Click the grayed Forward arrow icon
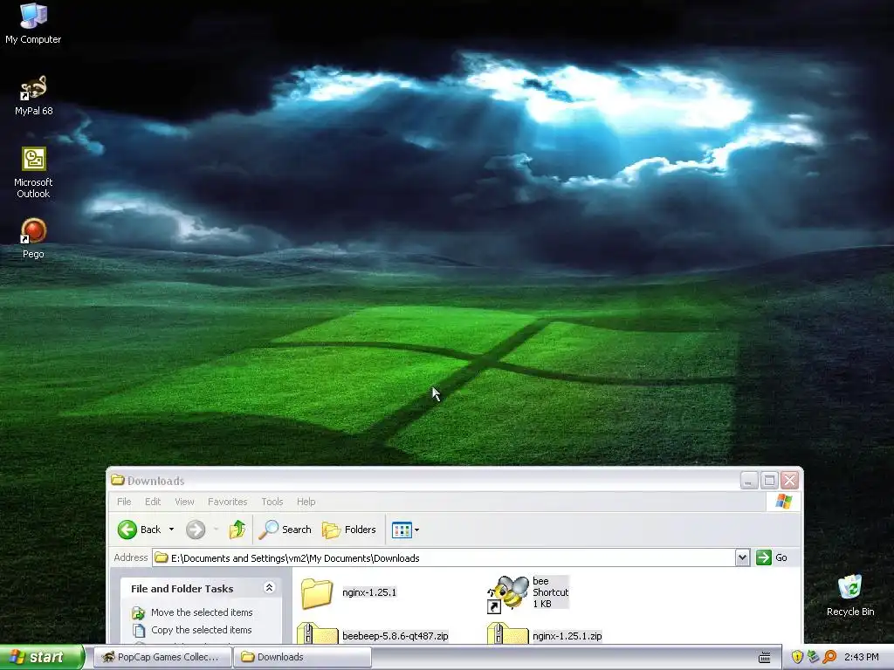The image size is (894, 670). tap(196, 530)
